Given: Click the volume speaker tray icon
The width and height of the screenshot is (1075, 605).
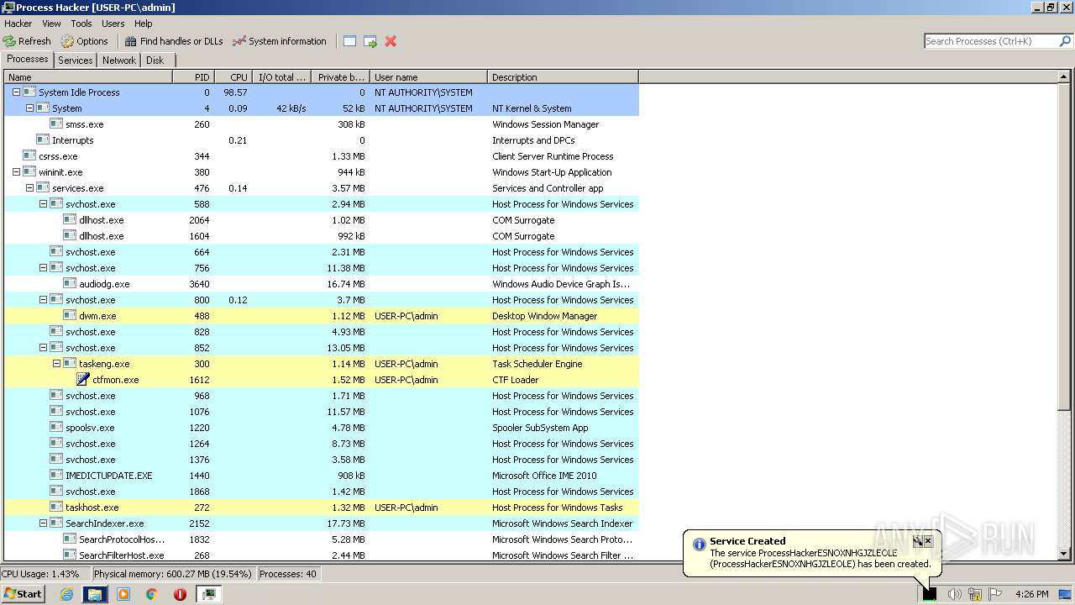Looking at the screenshot, I should (954, 594).
